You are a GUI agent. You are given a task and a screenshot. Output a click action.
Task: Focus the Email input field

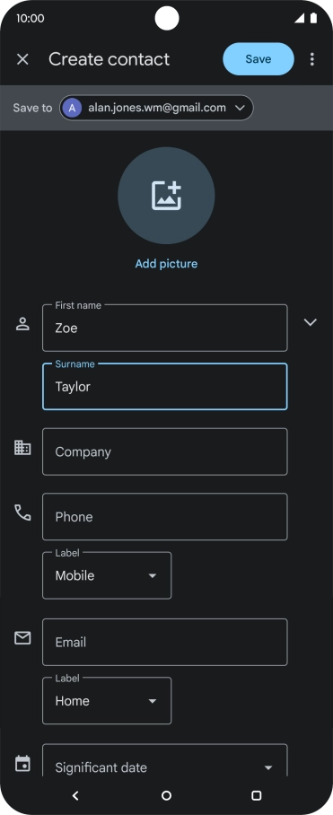[164, 642]
